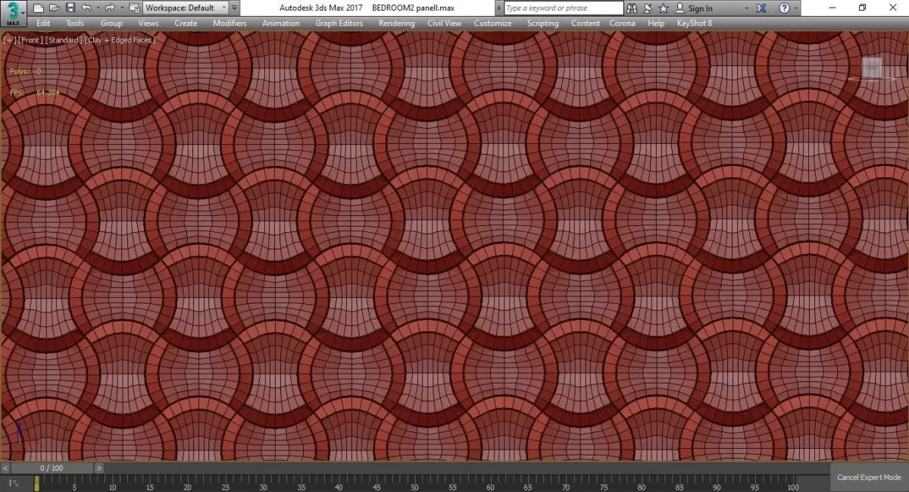Click the keyword search input field

pos(564,8)
